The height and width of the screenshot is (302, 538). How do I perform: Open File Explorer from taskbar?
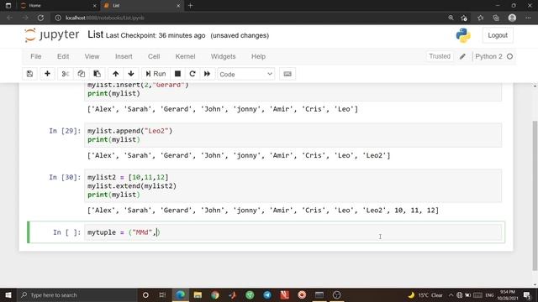(x=198, y=294)
